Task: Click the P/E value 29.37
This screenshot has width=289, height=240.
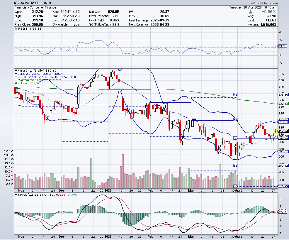Action: tap(165, 12)
